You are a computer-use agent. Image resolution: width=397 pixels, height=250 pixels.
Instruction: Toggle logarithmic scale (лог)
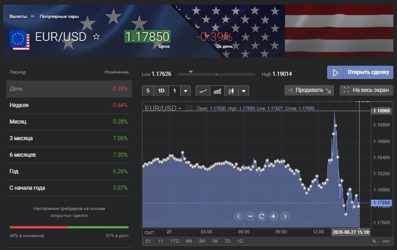[x=386, y=241]
